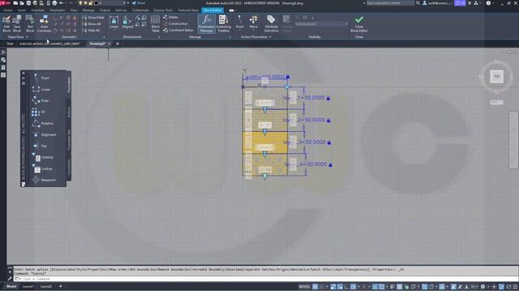Screen dimensions: 519x291
Task: Click the command line input field
Action: click(265, 279)
